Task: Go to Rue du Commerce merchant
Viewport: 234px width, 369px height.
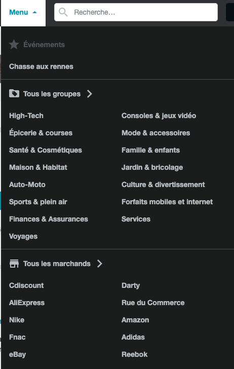Action: coord(153,303)
